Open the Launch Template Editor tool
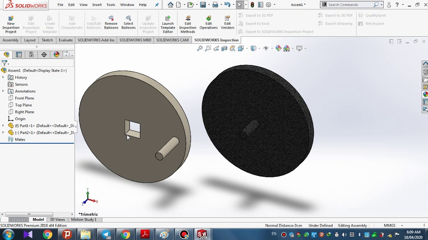Viewport: 428px width, 240px height. point(168,24)
